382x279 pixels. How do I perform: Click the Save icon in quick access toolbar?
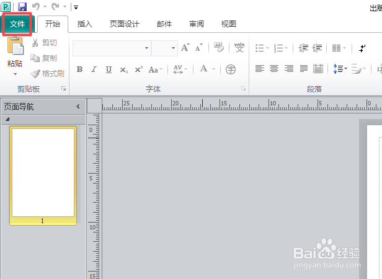(x=22, y=7)
